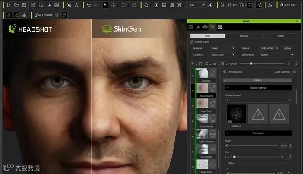Open the motion pose tab icon in Modify

click(x=198, y=27)
